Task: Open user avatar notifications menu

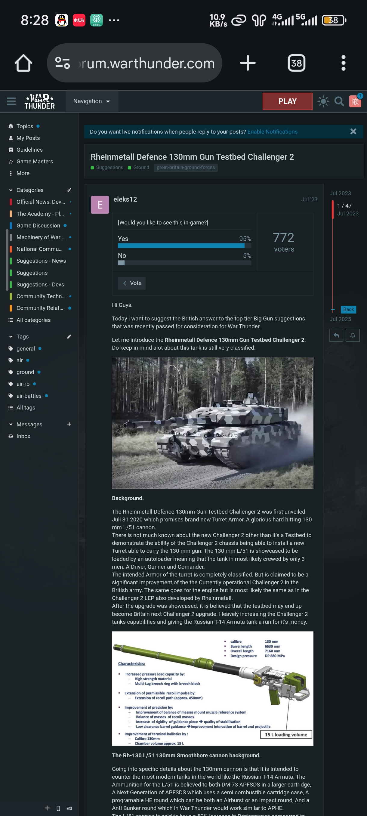Action: [355, 101]
